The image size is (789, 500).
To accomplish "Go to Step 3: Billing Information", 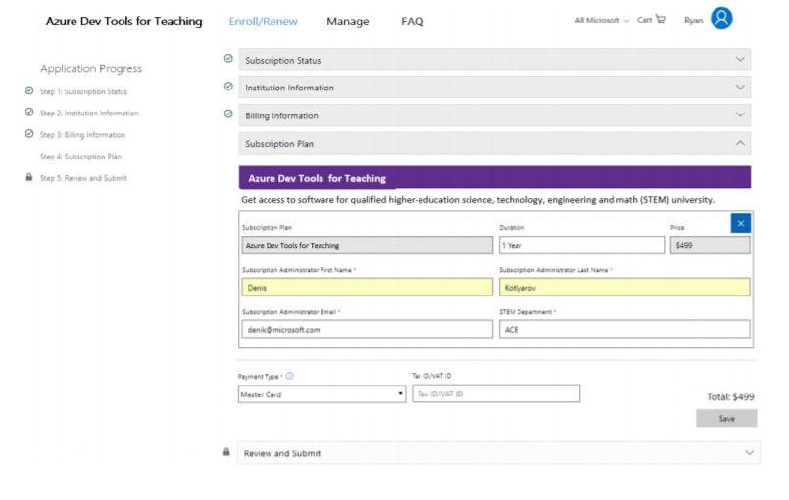I will pyautogui.click(x=82, y=135).
